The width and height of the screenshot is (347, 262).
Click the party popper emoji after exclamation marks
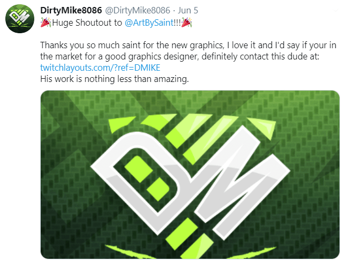point(186,23)
